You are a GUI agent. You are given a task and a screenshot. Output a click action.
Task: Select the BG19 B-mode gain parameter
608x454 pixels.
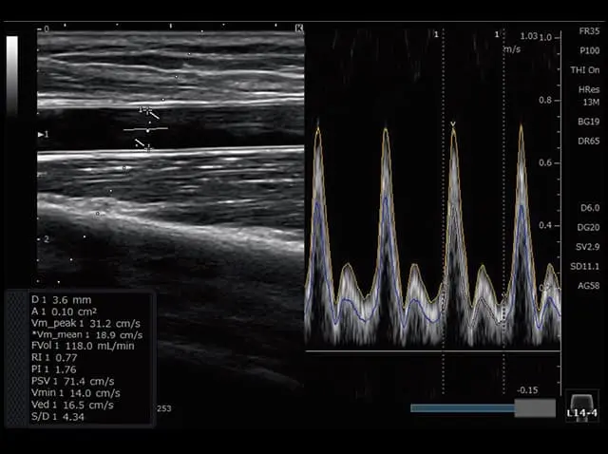[588, 122]
